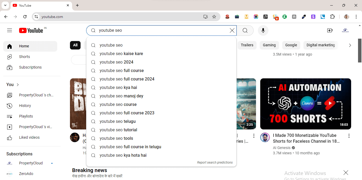The height and width of the screenshot is (180, 362).
Task: Open the Create video camera icon
Action: pyautogui.click(x=330, y=30)
